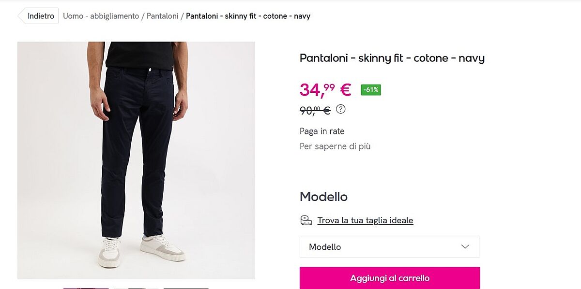Open the Uomo - abbigliamento breadcrumb
581x289 pixels.
point(101,16)
